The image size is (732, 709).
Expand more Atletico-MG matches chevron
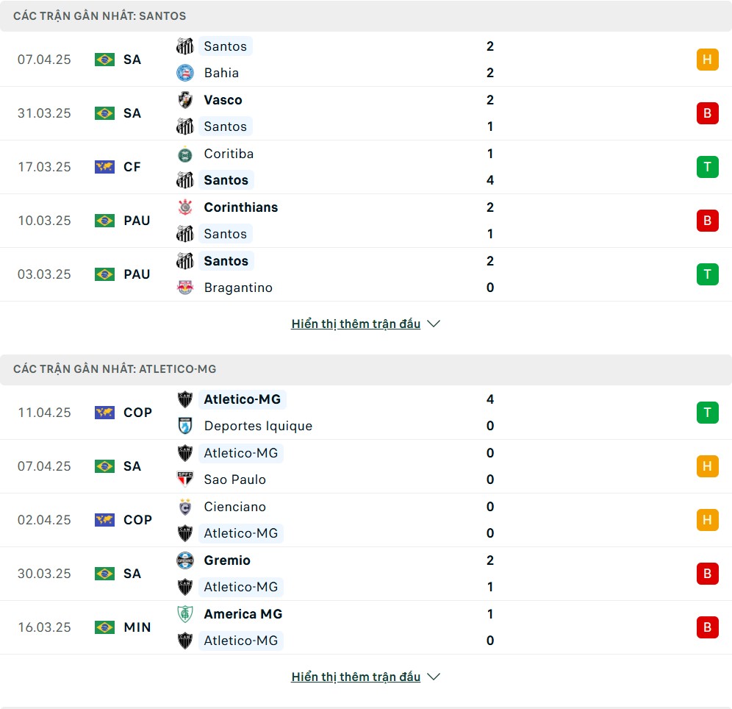(434, 677)
